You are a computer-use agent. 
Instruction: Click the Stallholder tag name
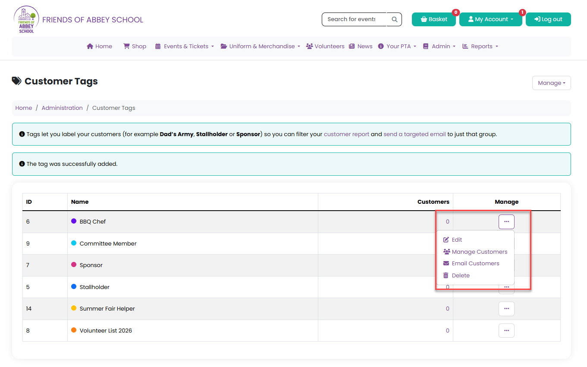pyautogui.click(x=94, y=287)
